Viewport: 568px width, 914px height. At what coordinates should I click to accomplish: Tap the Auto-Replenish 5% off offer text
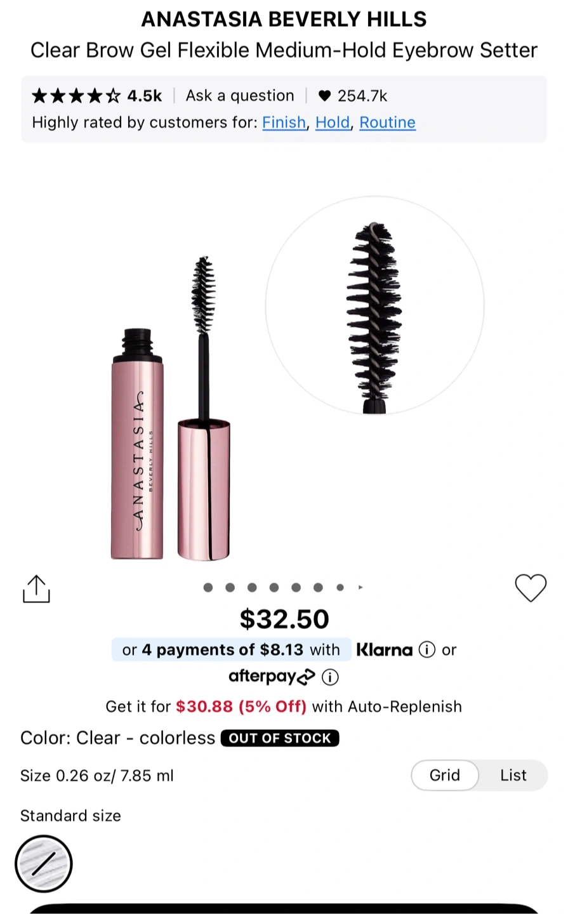284,706
